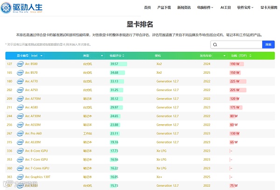This screenshot has height=190, width=280.
Task: Go to 首页 in top navigation
Action: [147, 7]
